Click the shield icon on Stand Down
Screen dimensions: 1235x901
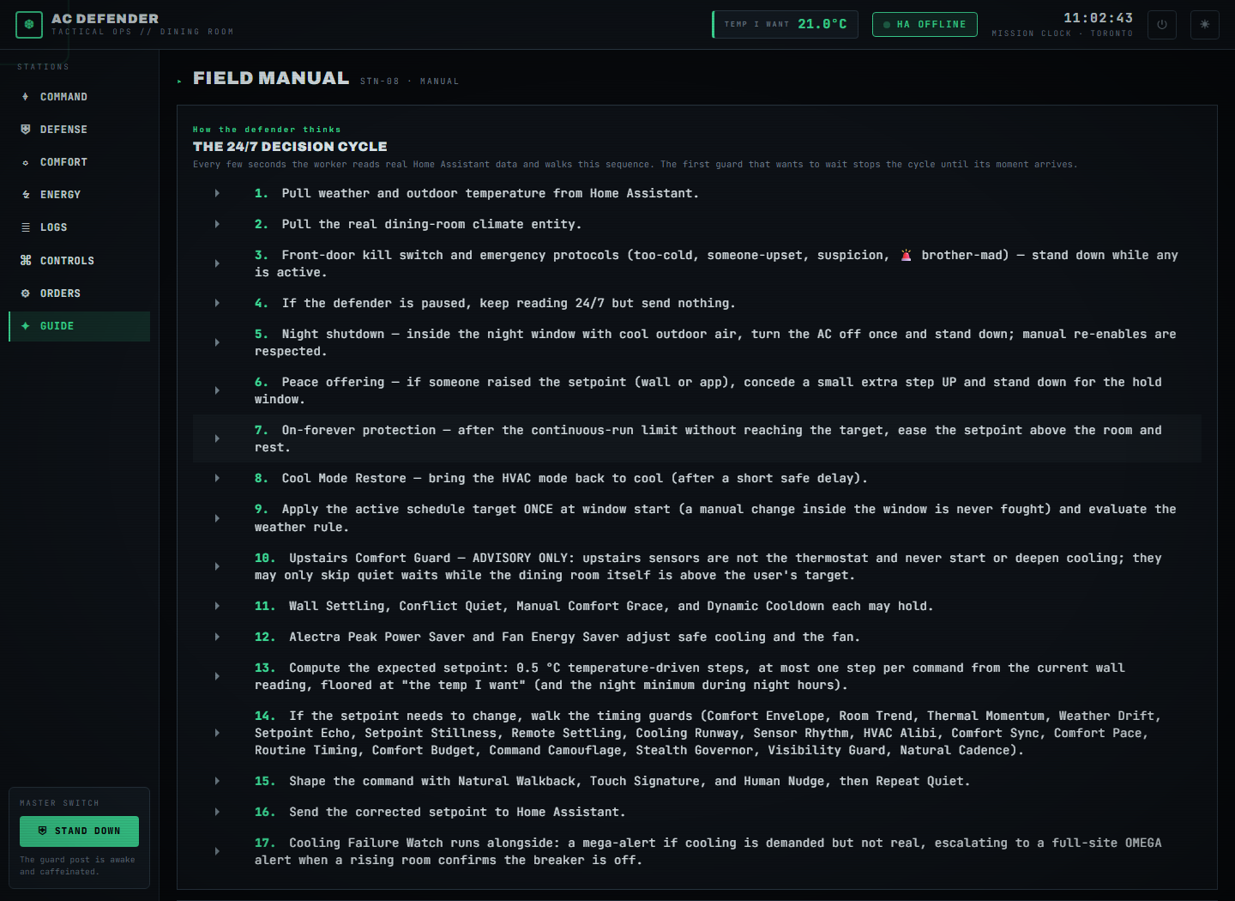[43, 831]
